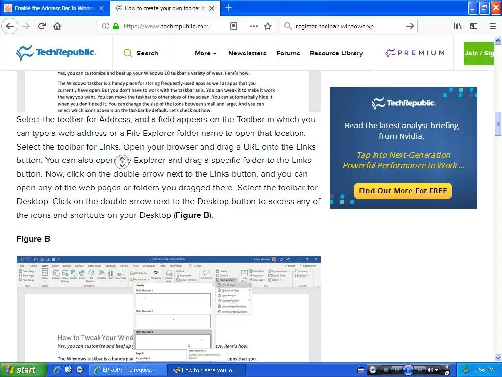The width and height of the screenshot is (502, 377).
Task: Click the page scrollbar down arrow
Action: pos(498,358)
